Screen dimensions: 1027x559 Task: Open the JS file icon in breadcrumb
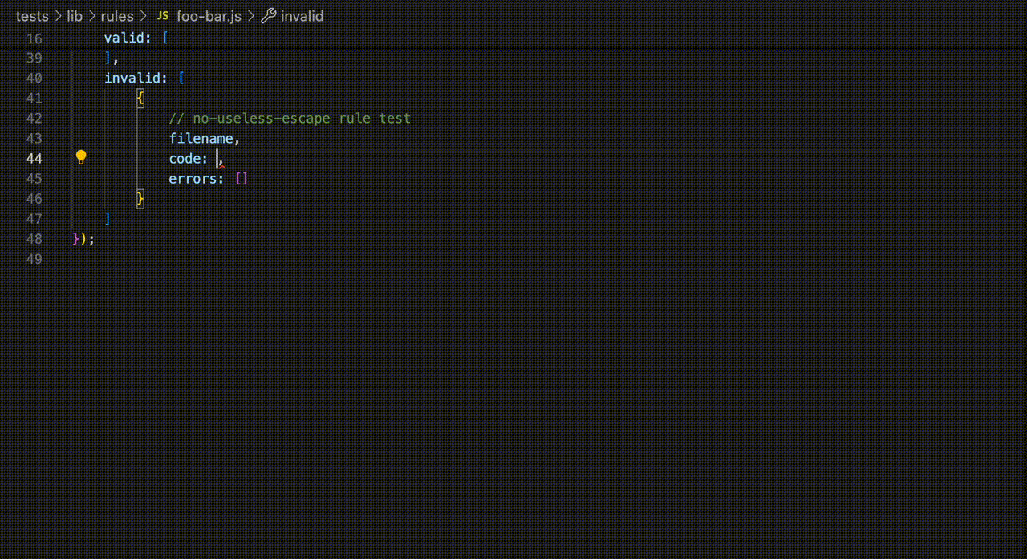pos(162,16)
